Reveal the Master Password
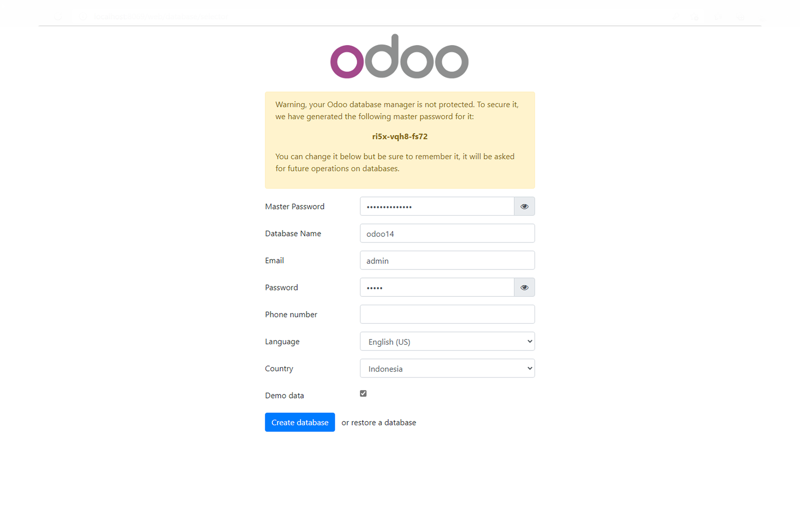800x521 pixels. click(524, 206)
